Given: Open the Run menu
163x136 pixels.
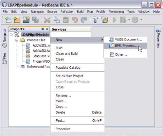Looking at the screenshot, I should [90, 12].
